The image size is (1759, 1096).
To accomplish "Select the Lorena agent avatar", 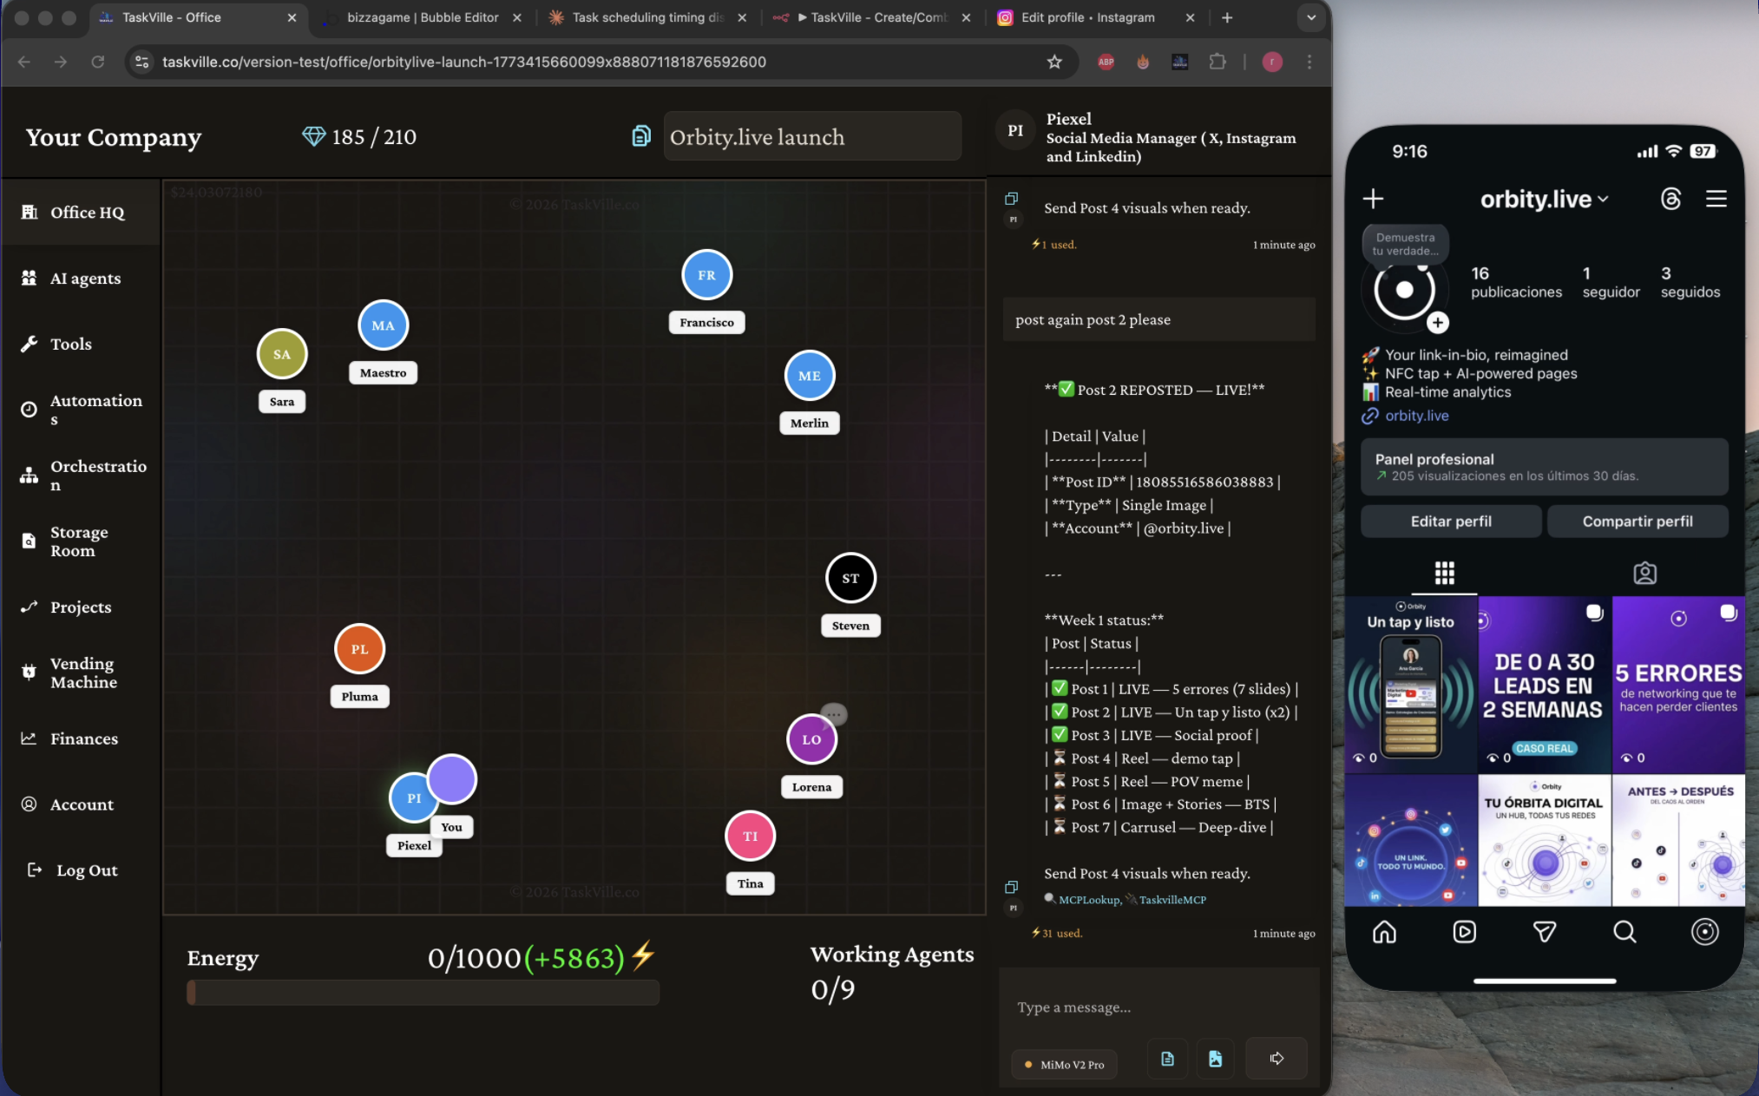I will pos(811,739).
